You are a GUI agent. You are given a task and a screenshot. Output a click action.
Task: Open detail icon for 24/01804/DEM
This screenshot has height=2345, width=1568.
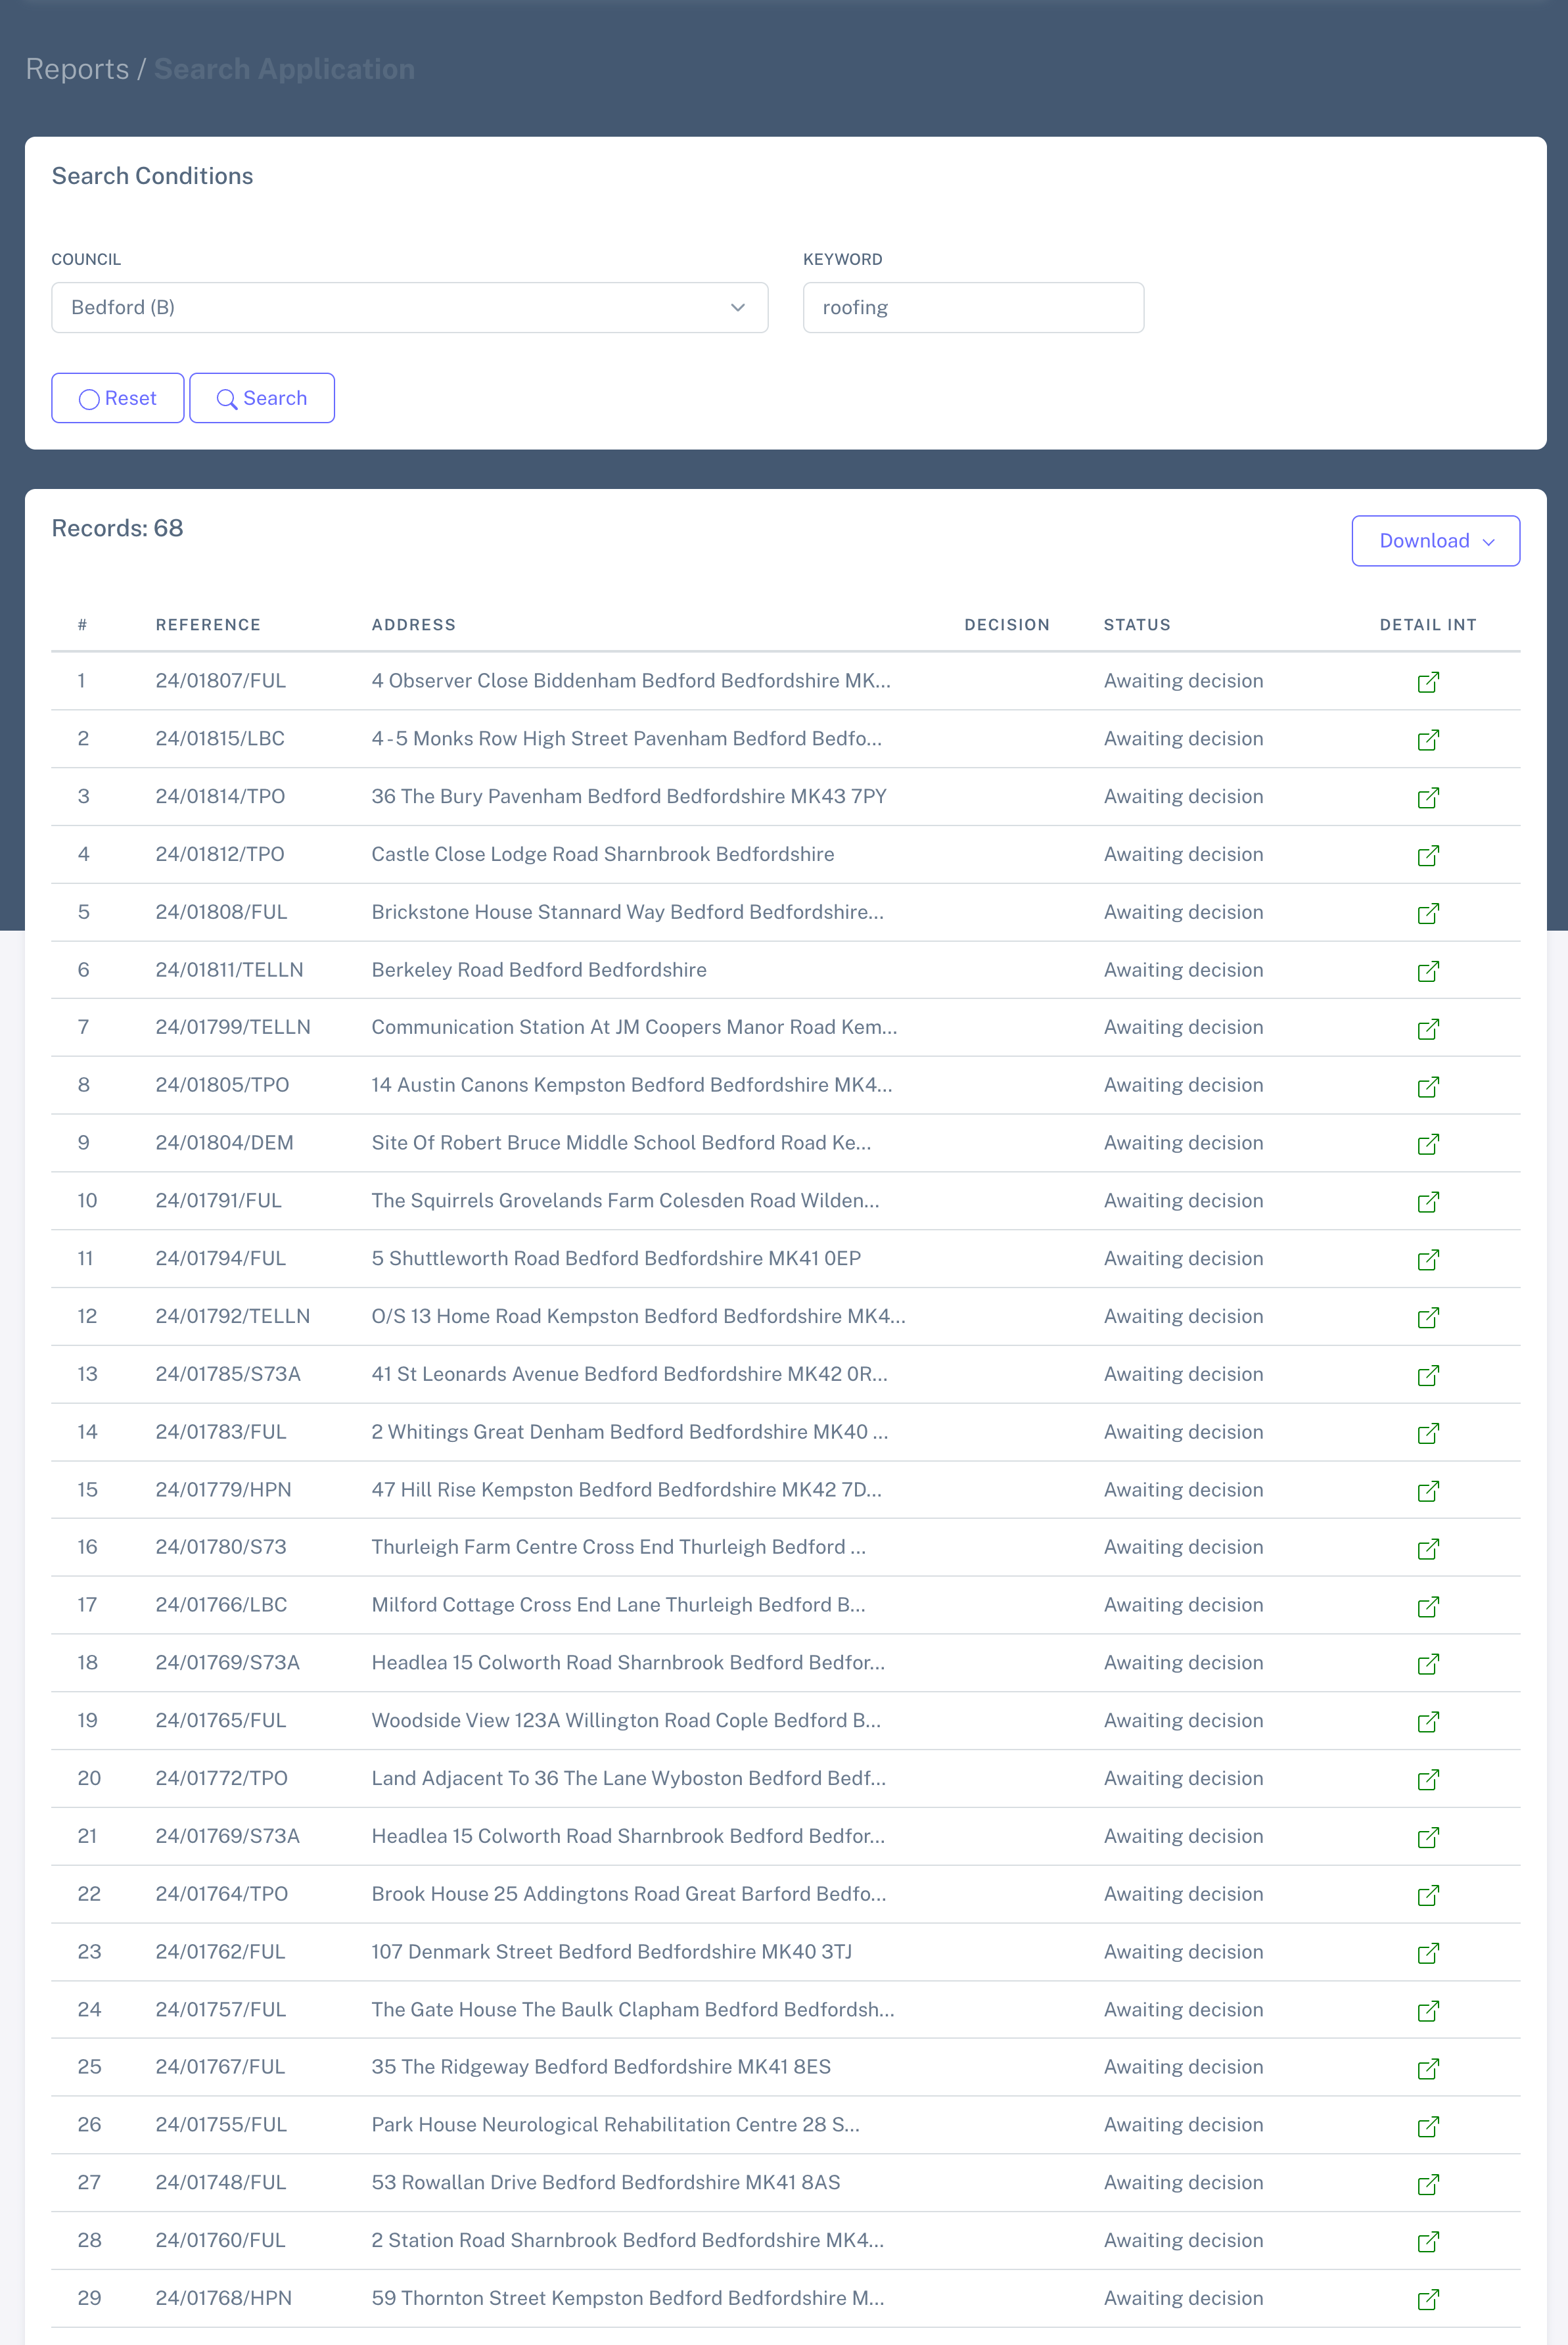[x=1427, y=1143]
